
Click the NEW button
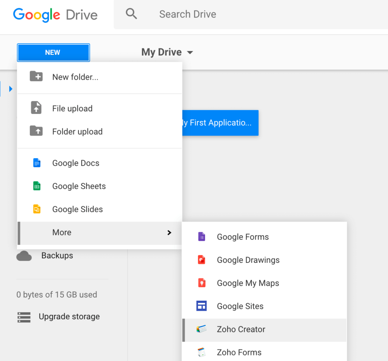53,52
